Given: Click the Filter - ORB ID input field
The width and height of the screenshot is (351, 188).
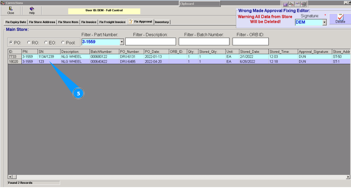Looking at the screenshot, I should (251, 42).
